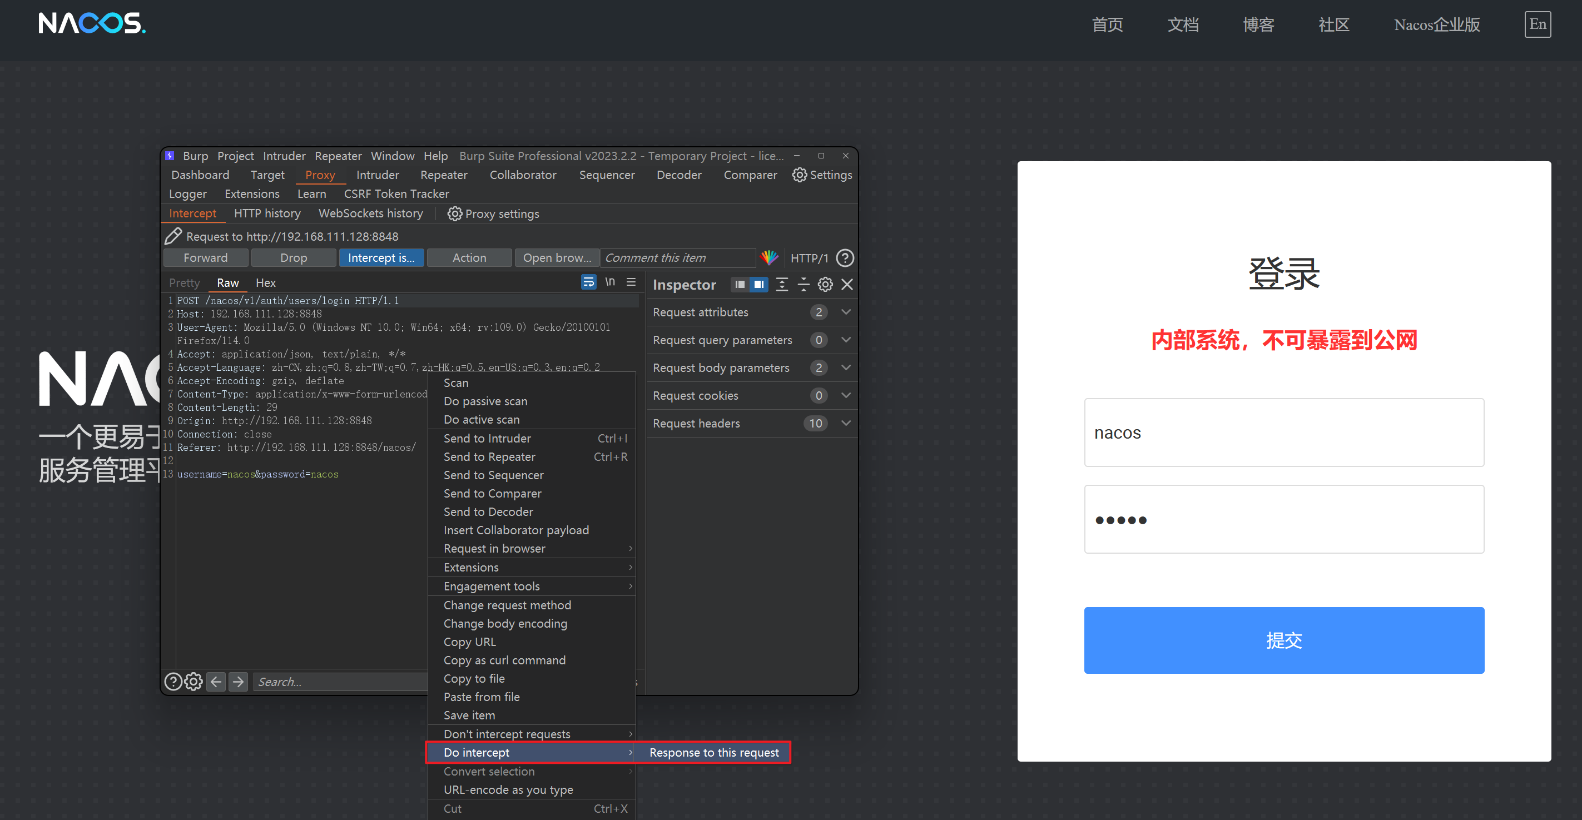Screen dimensions: 1582x820
Task: Open Inspector settings gear
Action: pyautogui.click(x=825, y=285)
